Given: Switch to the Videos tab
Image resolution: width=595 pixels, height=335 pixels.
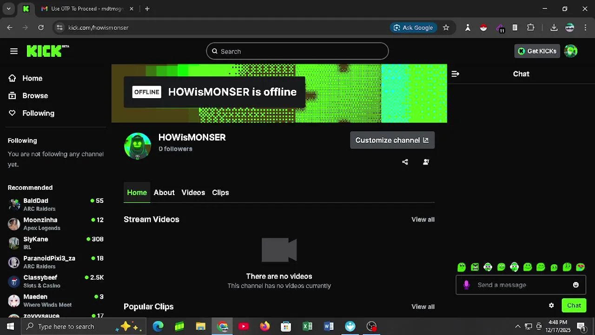Looking at the screenshot, I should (x=193, y=193).
